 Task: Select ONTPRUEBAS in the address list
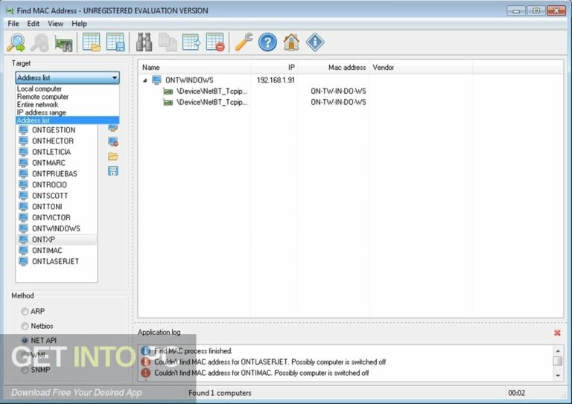pyautogui.click(x=54, y=174)
